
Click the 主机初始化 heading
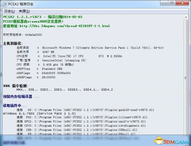pos(13,43)
